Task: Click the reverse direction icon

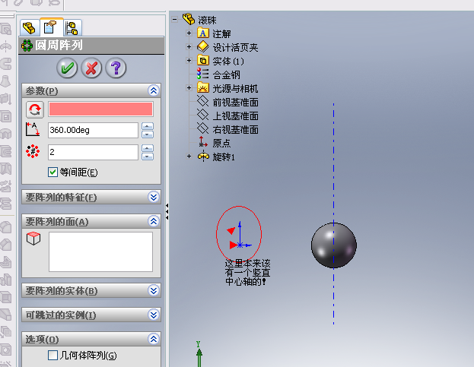Action: pyautogui.click(x=35, y=109)
